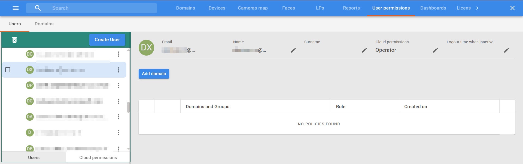Open three-dot menu for DA user
The height and width of the screenshot is (164, 523).
pos(118,117)
